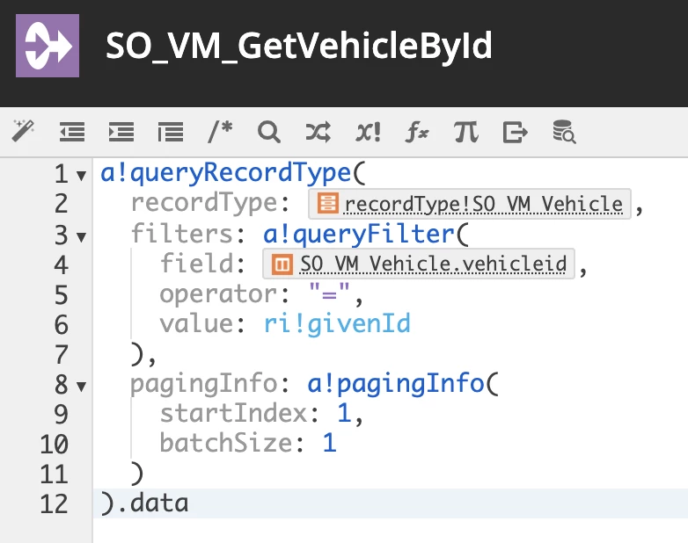Click a!queryFilter on line 3
Viewport: 688px width, 543px height.
coord(359,234)
